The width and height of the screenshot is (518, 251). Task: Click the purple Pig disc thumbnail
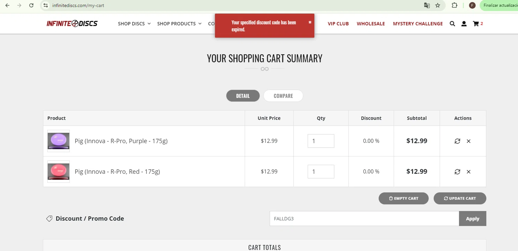58,141
